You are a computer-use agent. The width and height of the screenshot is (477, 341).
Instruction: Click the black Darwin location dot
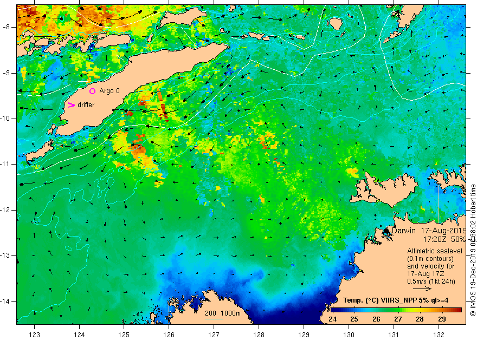click(x=386, y=231)
